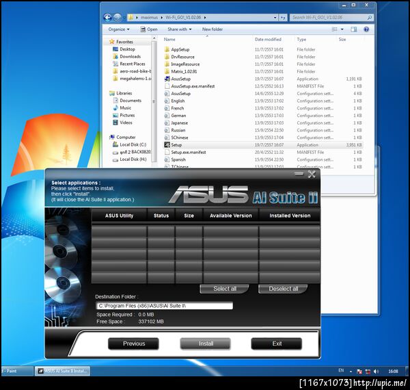Refresh the Explorer folder view

(x=283, y=18)
